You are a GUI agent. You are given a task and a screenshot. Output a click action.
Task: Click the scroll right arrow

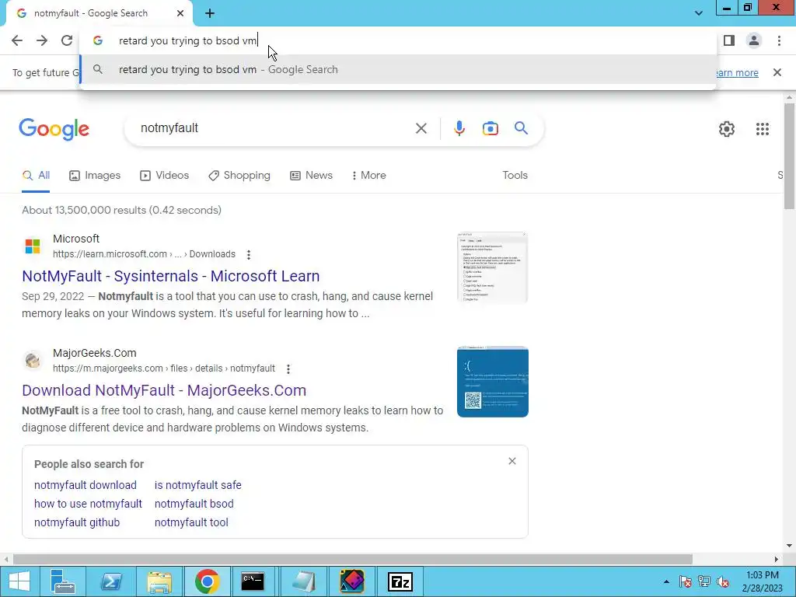pos(776,559)
